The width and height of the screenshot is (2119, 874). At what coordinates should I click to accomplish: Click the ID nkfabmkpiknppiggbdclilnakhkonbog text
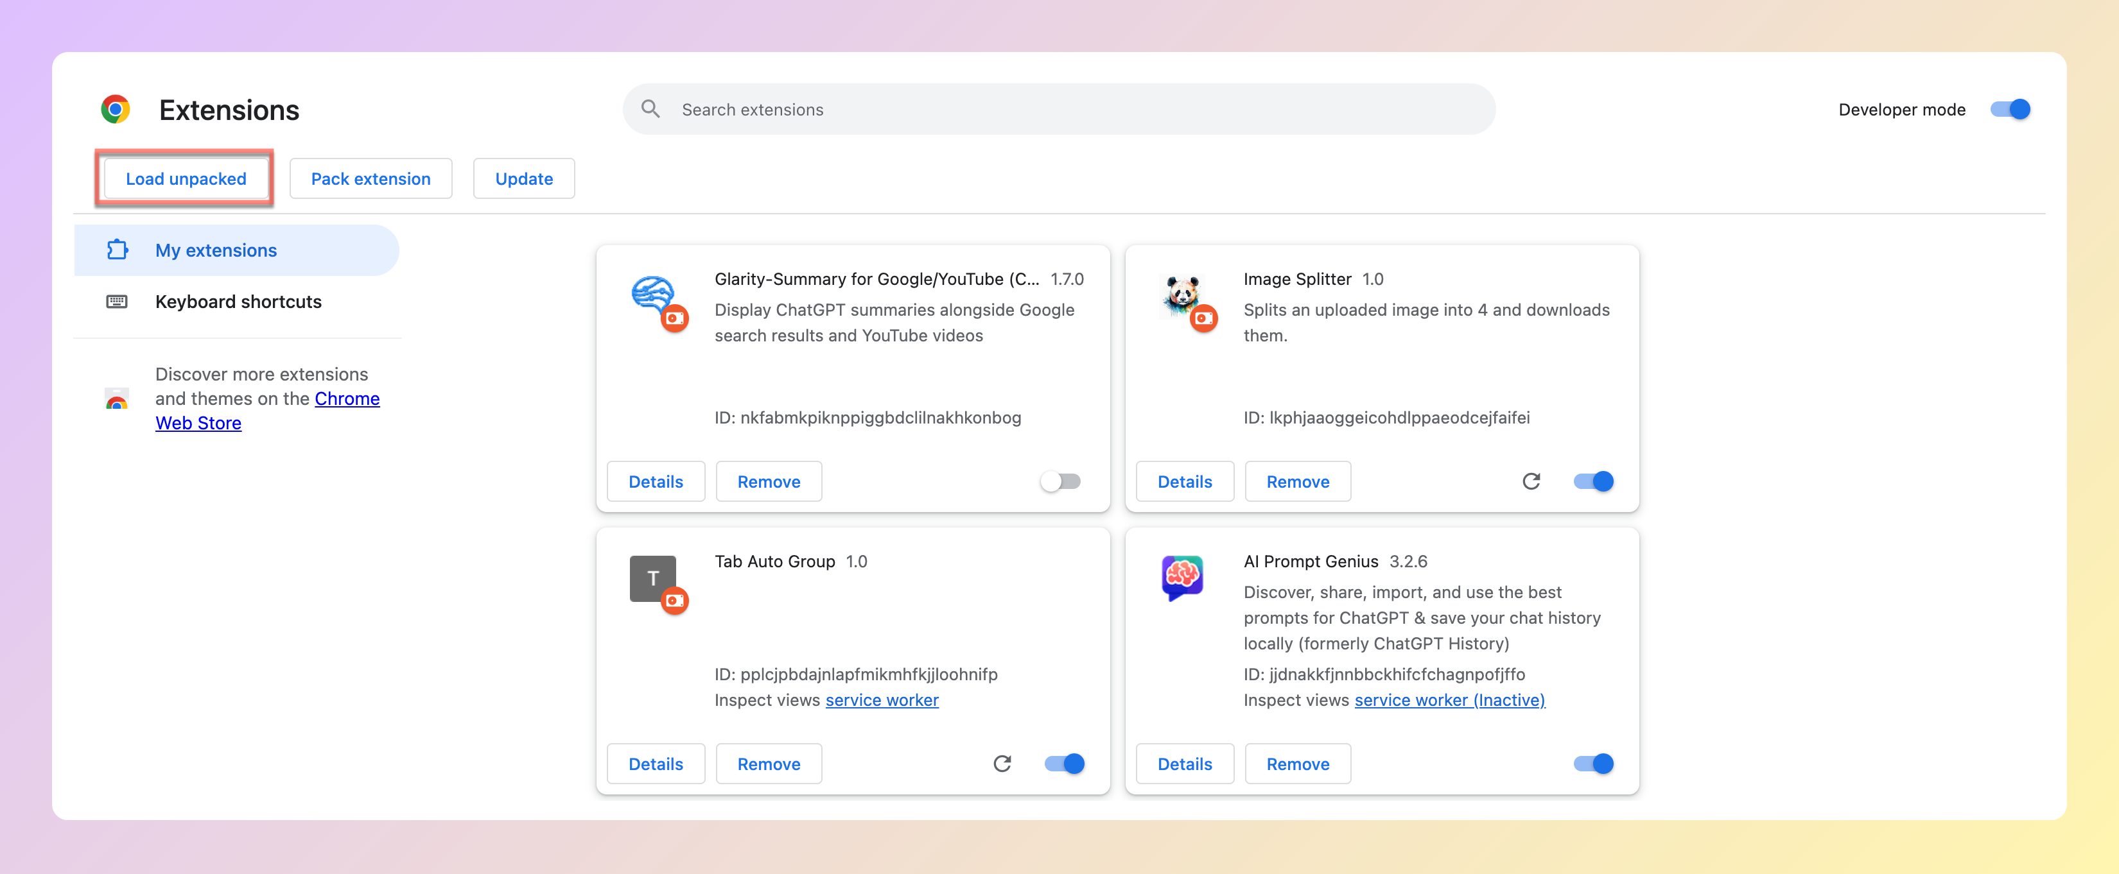point(868,418)
